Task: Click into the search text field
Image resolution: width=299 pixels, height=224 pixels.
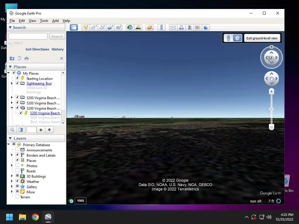Action: (28, 36)
